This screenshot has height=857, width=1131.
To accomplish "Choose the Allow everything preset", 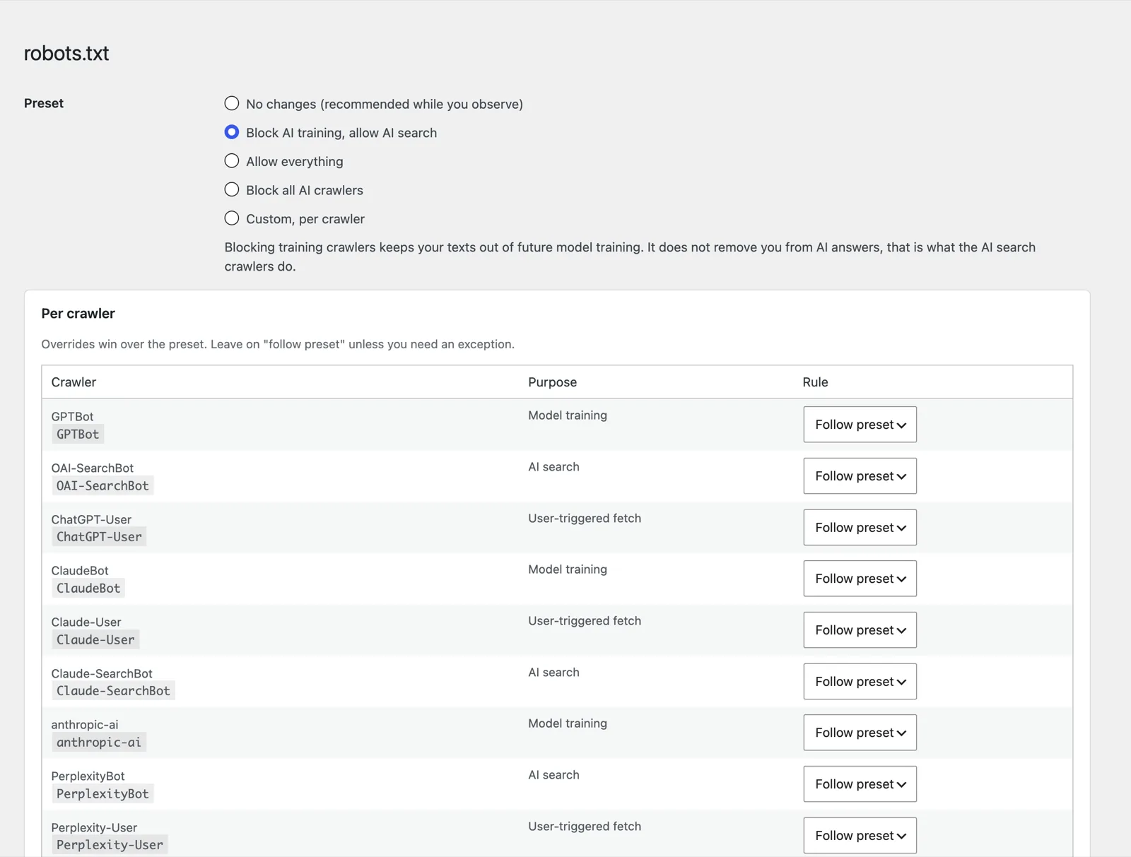I will point(232,161).
